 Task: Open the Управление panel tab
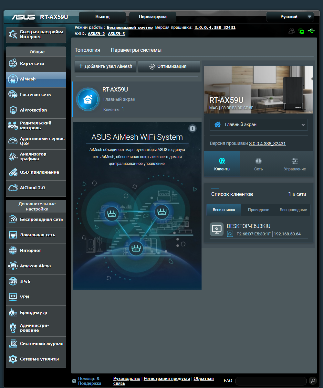coord(295,164)
